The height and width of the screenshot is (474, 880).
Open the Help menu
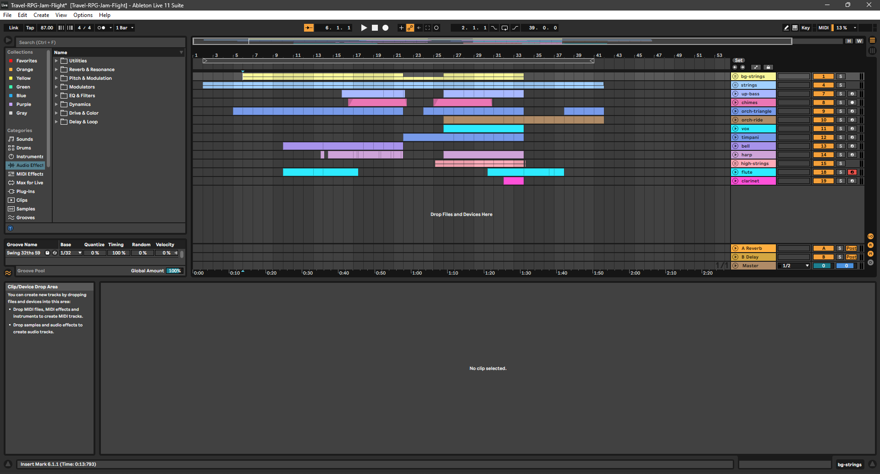[105, 15]
